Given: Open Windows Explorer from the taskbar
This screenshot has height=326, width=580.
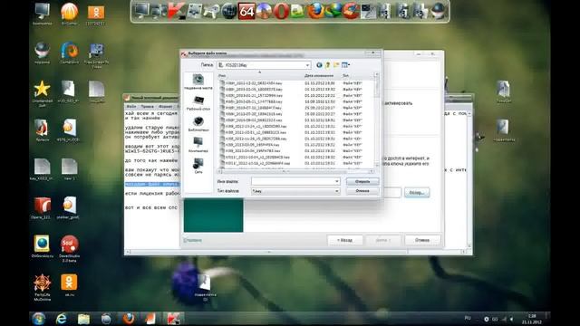Looking at the screenshot, I should [83, 318].
